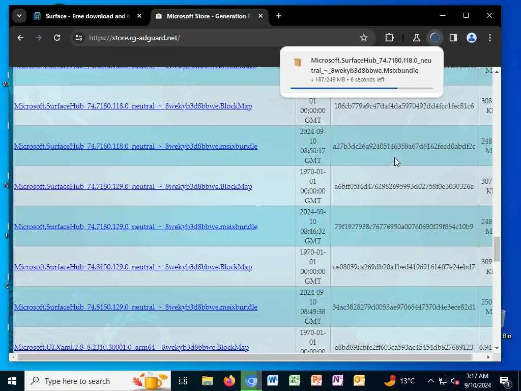This screenshot has height=391, width=521.
Task: Open SurfaceHub 74.8150.129.0 BlockMap link
Action: point(133,267)
